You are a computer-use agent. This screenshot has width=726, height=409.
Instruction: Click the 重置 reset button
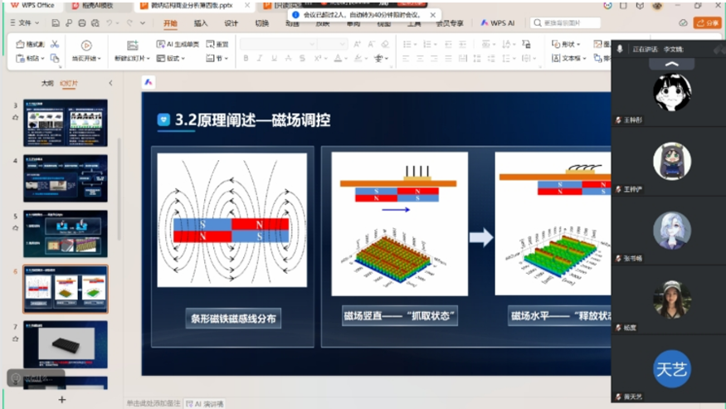tap(217, 44)
